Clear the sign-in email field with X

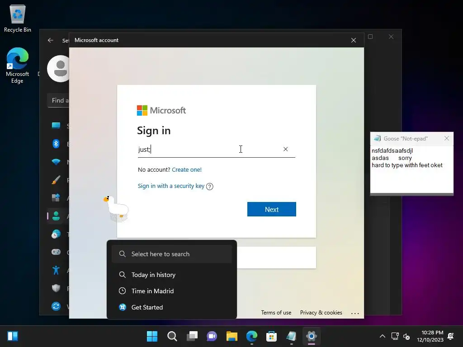[286, 149]
